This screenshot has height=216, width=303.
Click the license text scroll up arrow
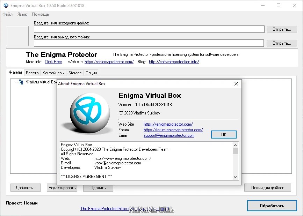coord(235,145)
